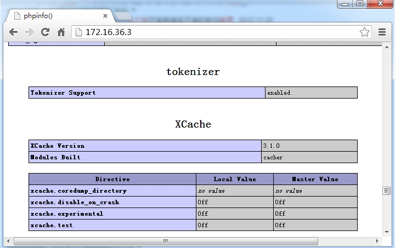Click xcache.experimental directive
The width and height of the screenshot is (395, 248).
point(112,214)
